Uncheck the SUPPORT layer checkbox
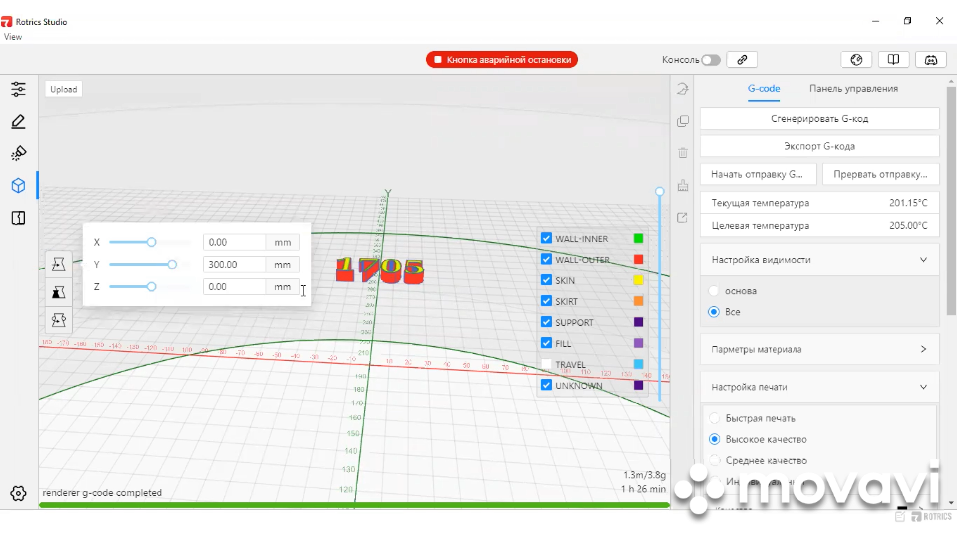This screenshot has width=957, height=538. [x=546, y=322]
